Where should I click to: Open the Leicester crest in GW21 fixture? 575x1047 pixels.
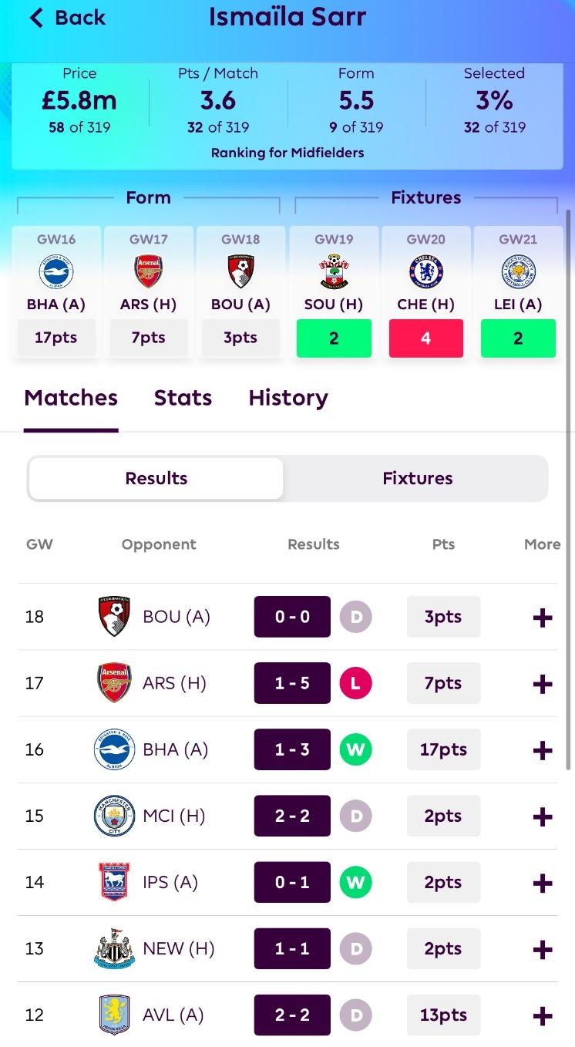point(518,272)
